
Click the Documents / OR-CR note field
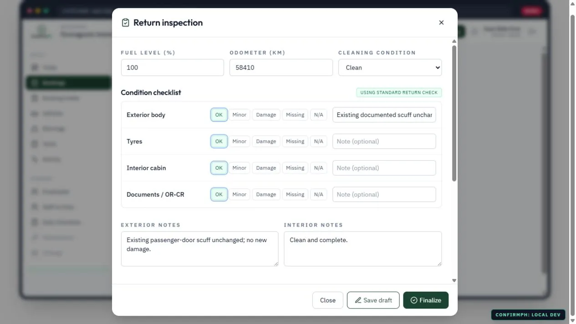(x=384, y=194)
